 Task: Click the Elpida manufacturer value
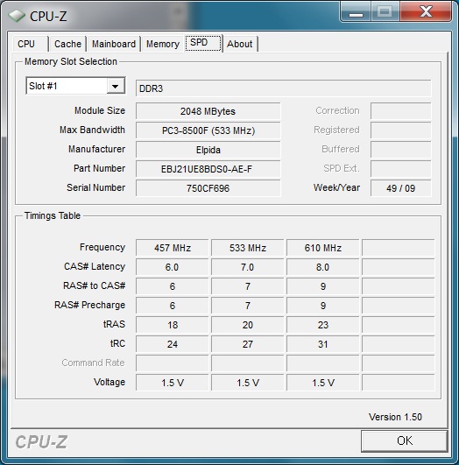pos(208,150)
